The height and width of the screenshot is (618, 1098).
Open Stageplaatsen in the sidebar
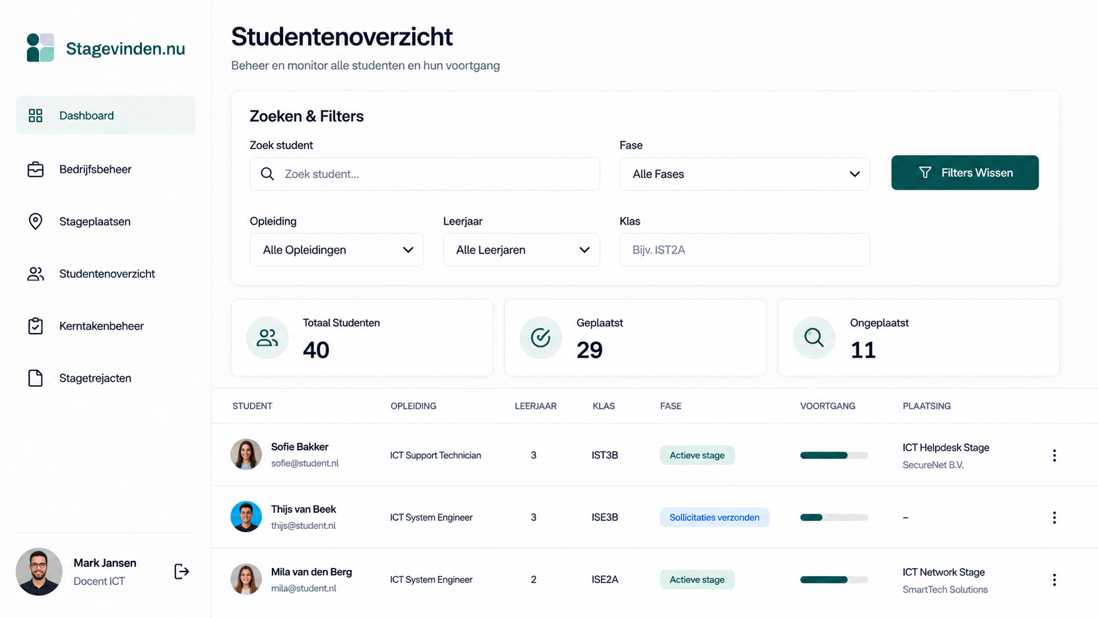click(x=106, y=221)
